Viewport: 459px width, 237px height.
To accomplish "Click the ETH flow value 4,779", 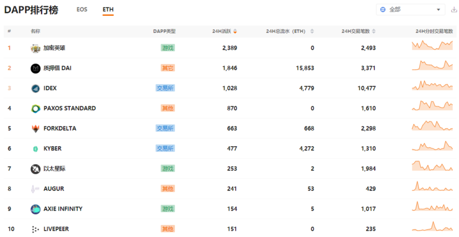I will [x=307, y=88].
